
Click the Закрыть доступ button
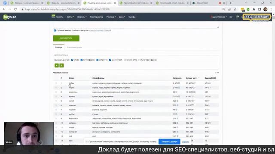point(169,142)
